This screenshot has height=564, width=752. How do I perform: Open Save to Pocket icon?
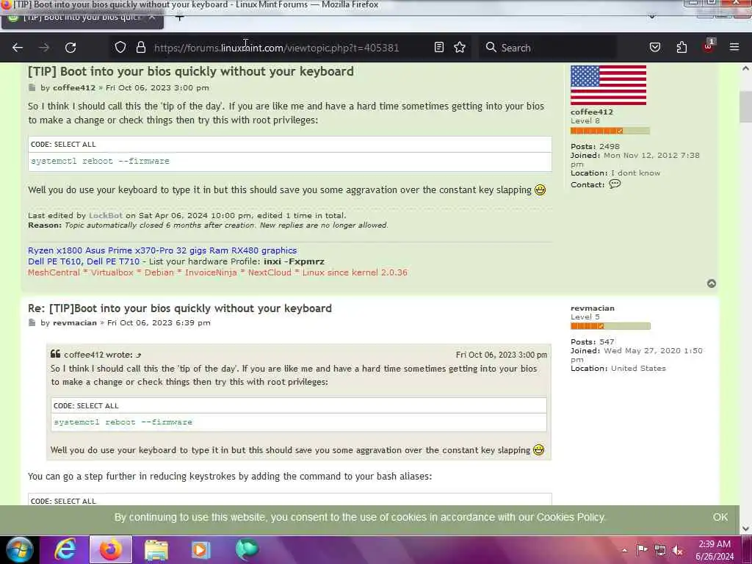[654, 47]
